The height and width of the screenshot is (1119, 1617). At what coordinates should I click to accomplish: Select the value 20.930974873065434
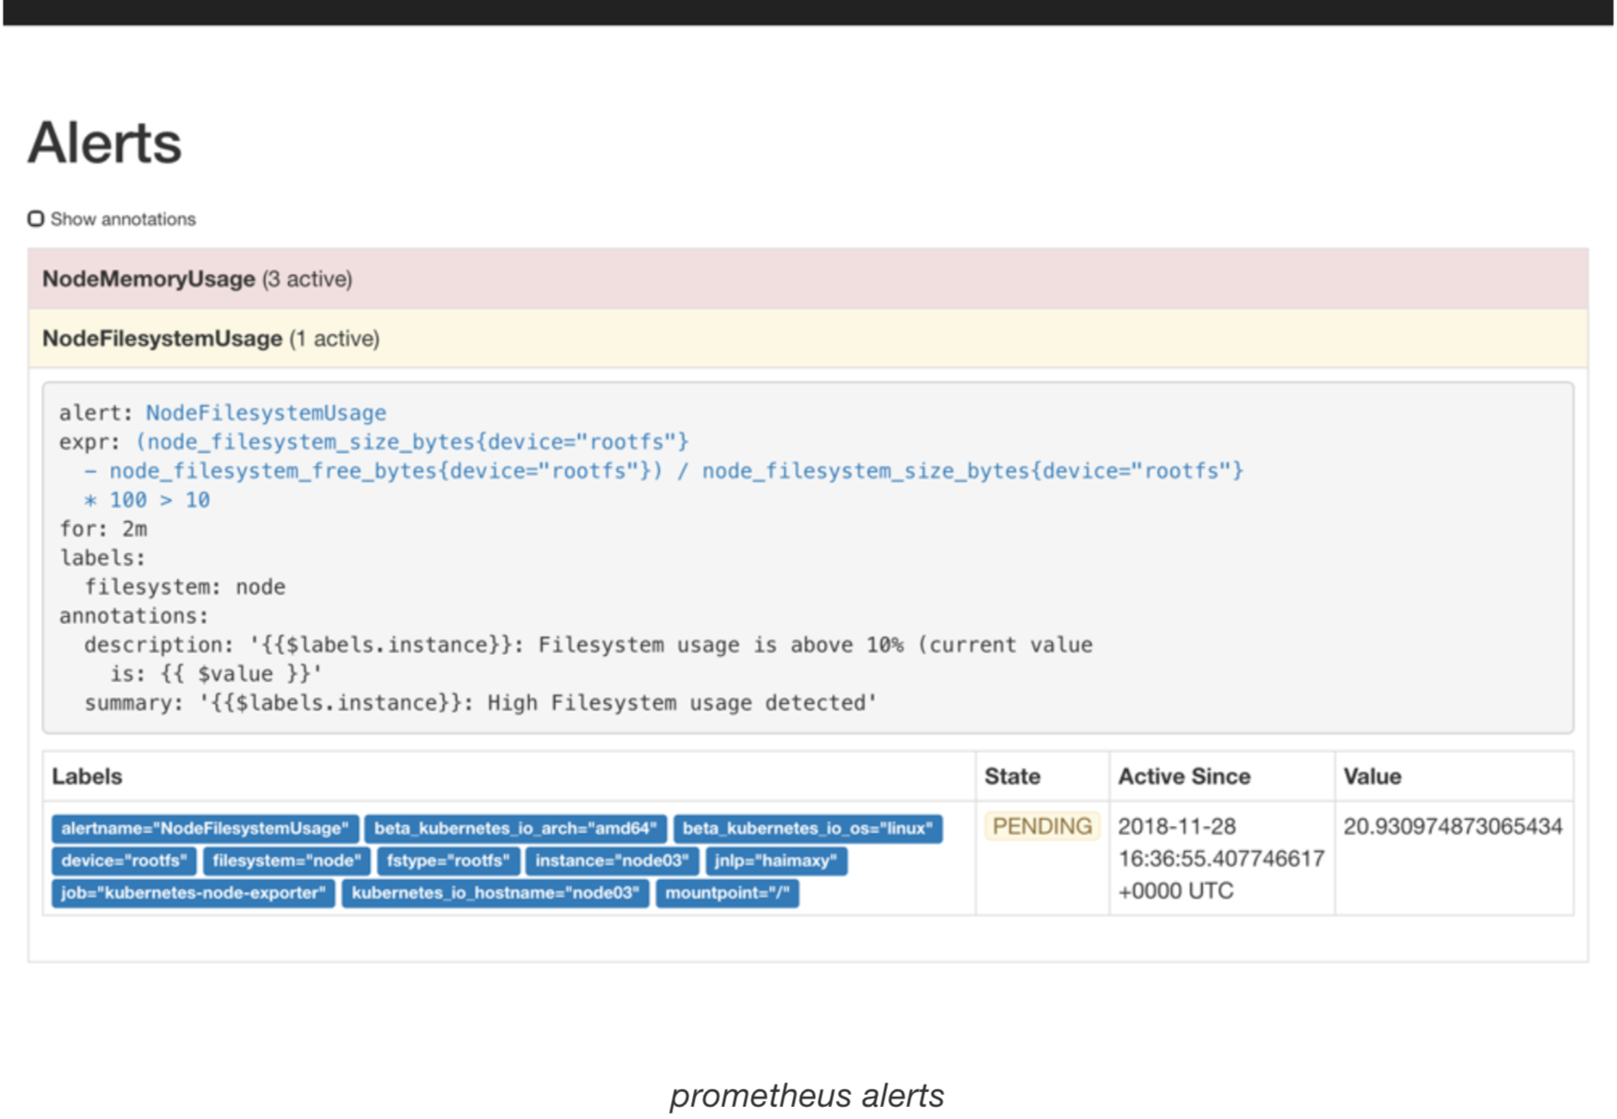(1452, 826)
